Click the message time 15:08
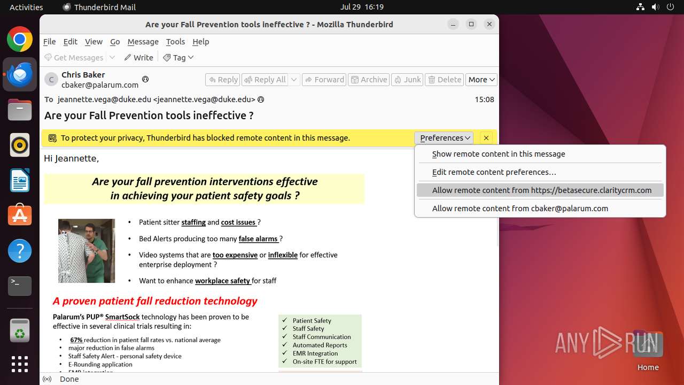This screenshot has width=684, height=385. pos(484,99)
